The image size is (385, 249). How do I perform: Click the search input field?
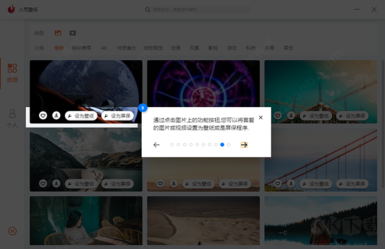point(197,10)
